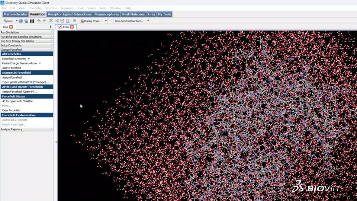Switch to Macromolecules toolset tab
357x201 pixels.
pyautogui.click(x=15, y=14)
